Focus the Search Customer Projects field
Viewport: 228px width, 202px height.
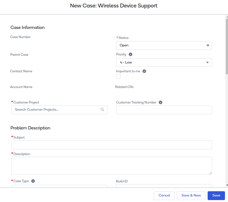[x=59, y=110]
